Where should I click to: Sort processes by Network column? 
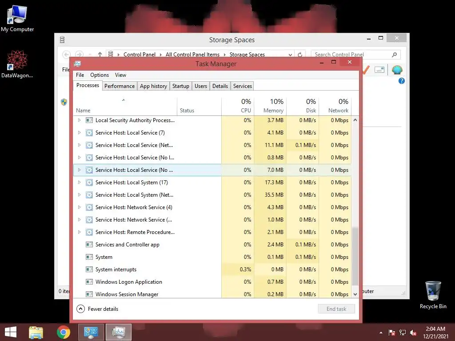335,106
